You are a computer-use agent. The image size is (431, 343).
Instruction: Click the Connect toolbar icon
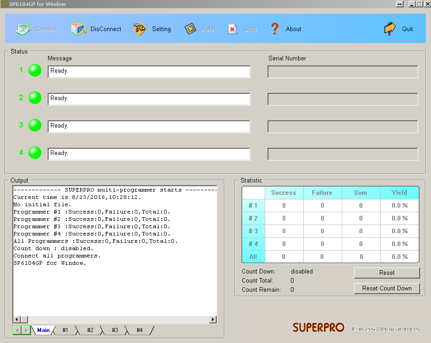(23, 29)
